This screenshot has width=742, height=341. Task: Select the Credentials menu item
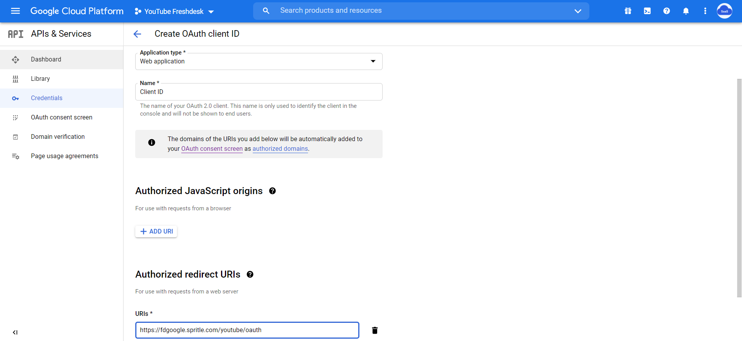62,98
